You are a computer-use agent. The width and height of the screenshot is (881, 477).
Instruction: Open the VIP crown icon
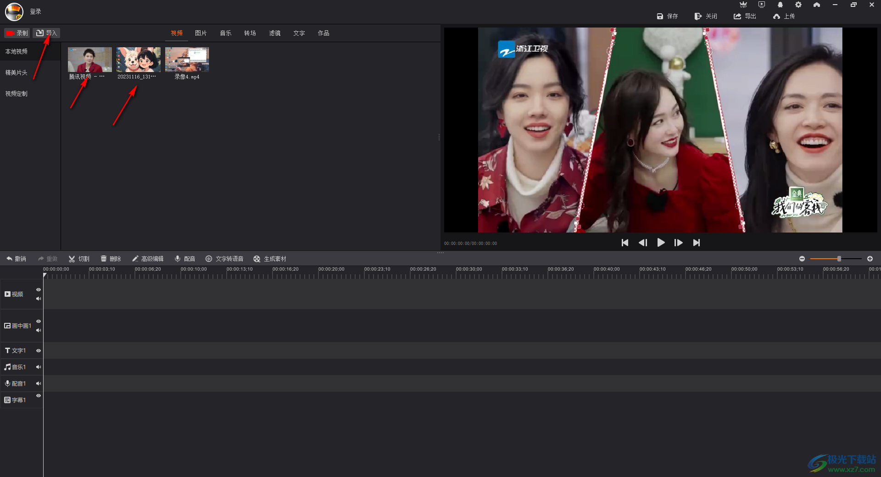743,5
